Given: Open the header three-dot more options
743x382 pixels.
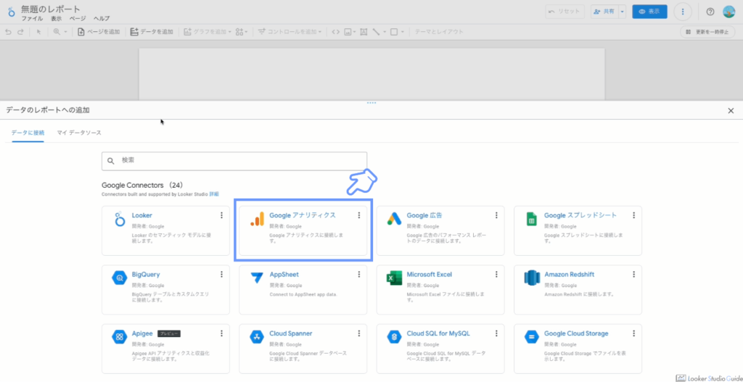Looking at the screenshot, I should point(683,12).
